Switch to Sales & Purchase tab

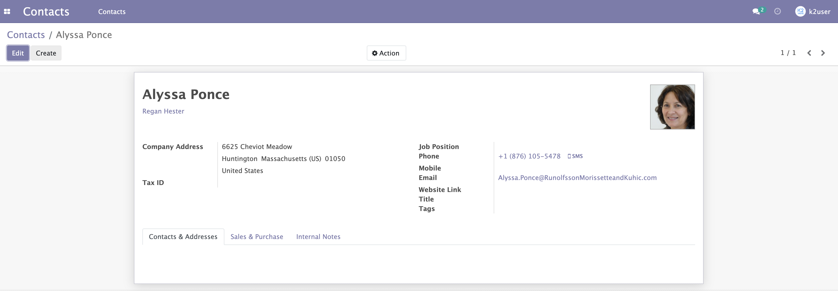257,237
